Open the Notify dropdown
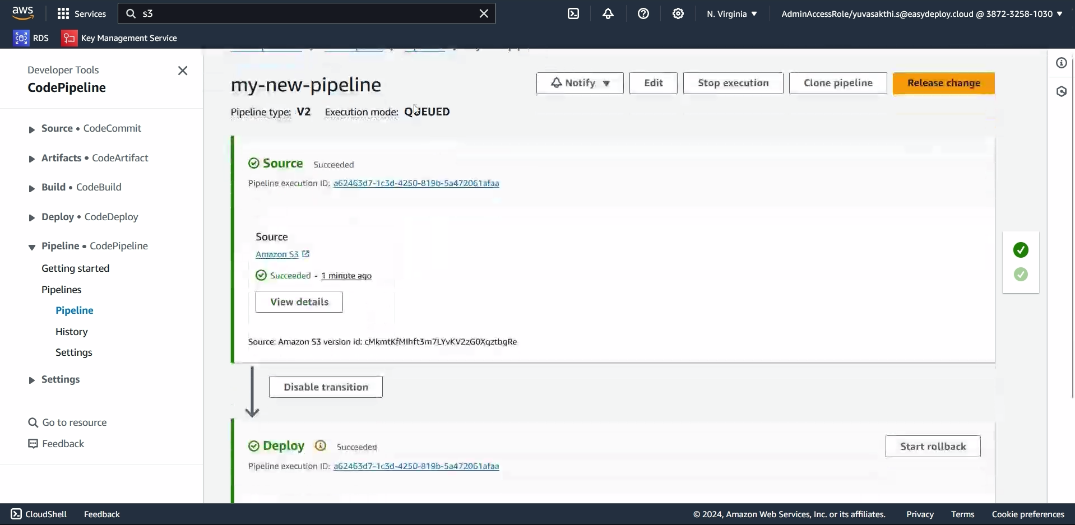The width and height of the screenshot is (1075, 525). [x=580, y=83]
